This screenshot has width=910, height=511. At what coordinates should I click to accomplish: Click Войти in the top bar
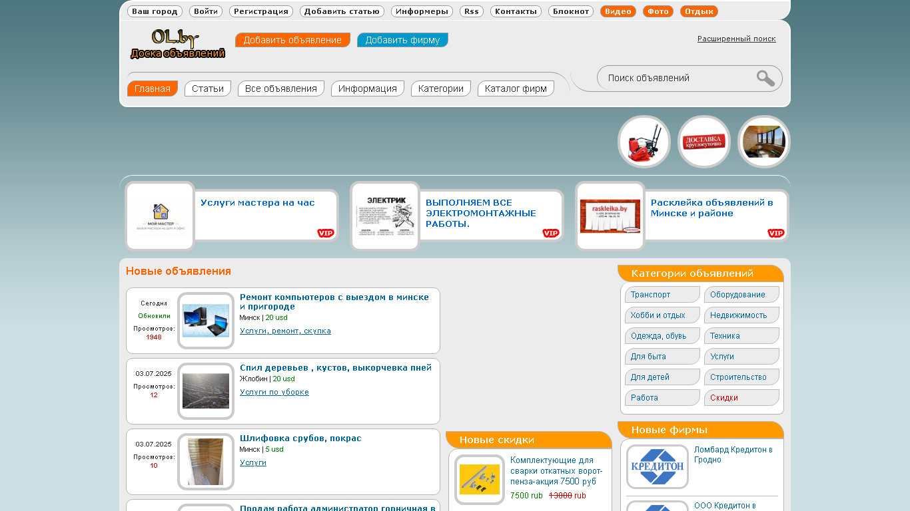pos(206,11)
